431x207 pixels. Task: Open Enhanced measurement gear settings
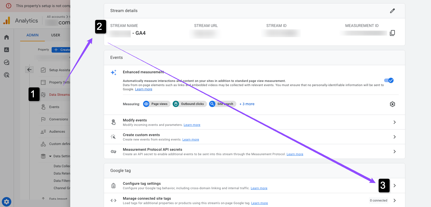point(392,104)
